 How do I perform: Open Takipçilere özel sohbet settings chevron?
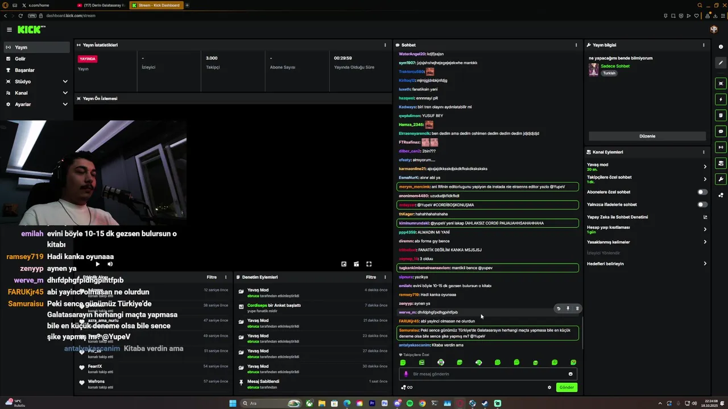pyautogui.click(x=705, y=179)
